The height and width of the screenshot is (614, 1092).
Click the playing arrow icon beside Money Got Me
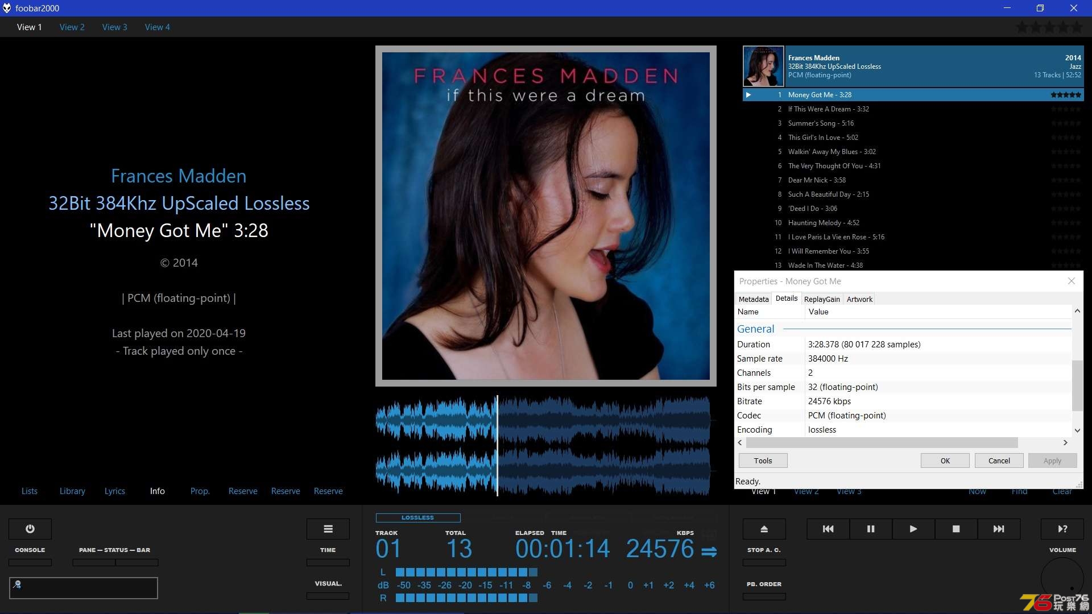(748, 95)
